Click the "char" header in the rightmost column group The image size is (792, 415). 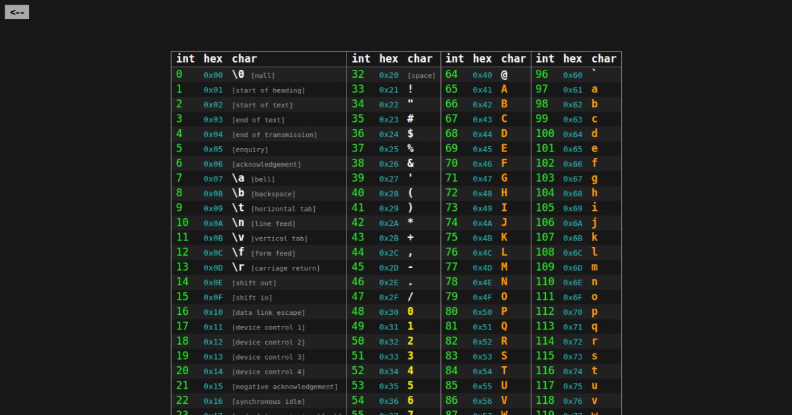coord(604,59)
